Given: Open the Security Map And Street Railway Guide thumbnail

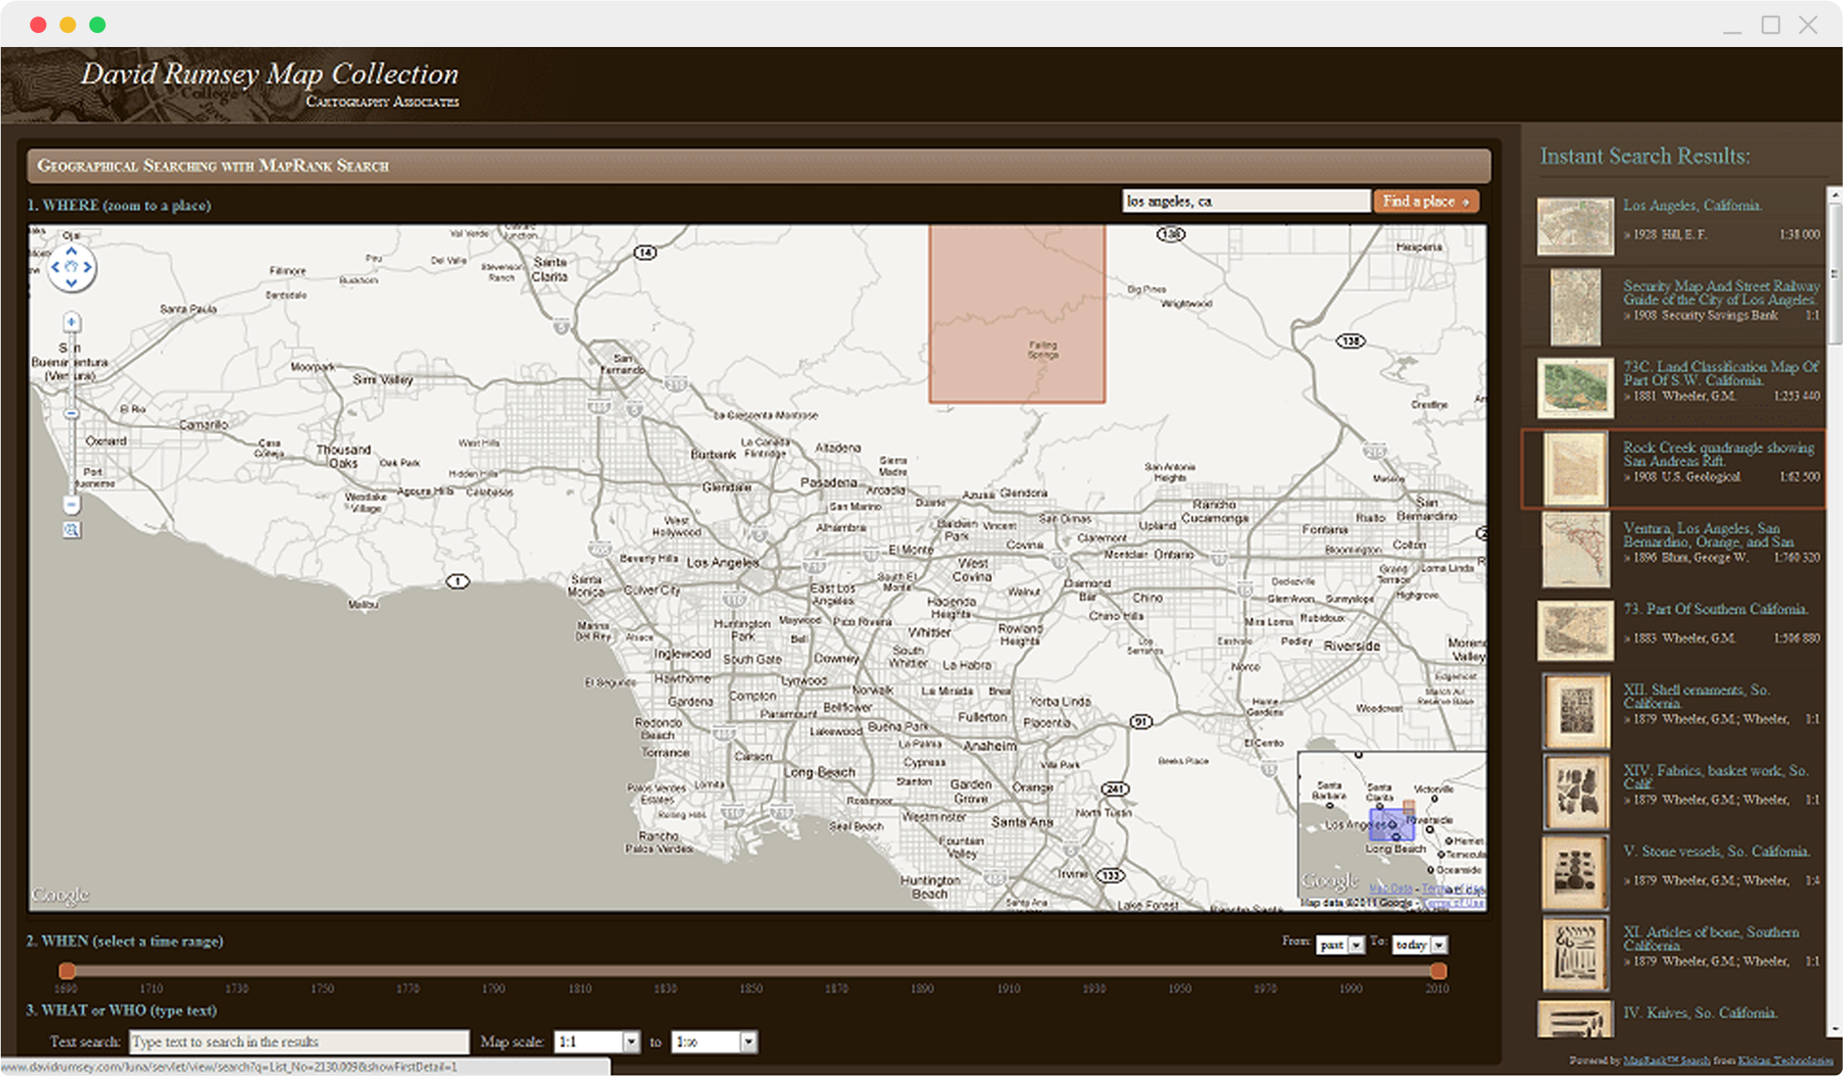Looking at the screenshot, I should point(1576,307).
